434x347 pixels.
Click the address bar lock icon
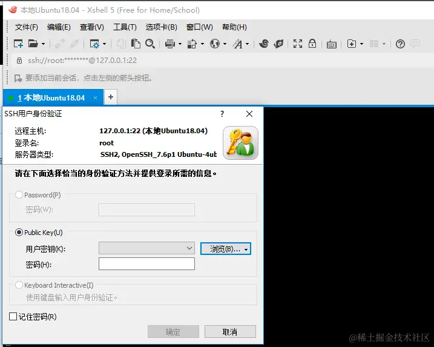[19, 61]
